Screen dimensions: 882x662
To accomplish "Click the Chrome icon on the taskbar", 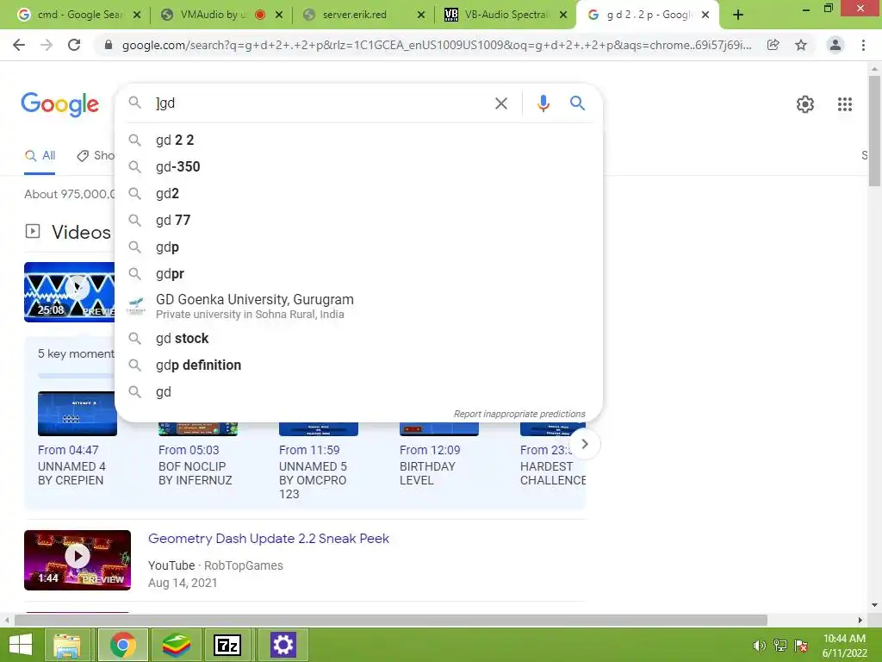I will [123, 645].
